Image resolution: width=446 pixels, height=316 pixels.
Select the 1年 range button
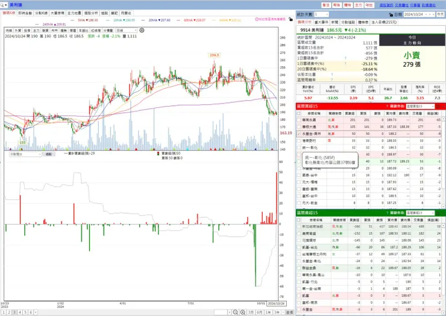(x=268, y=312)
